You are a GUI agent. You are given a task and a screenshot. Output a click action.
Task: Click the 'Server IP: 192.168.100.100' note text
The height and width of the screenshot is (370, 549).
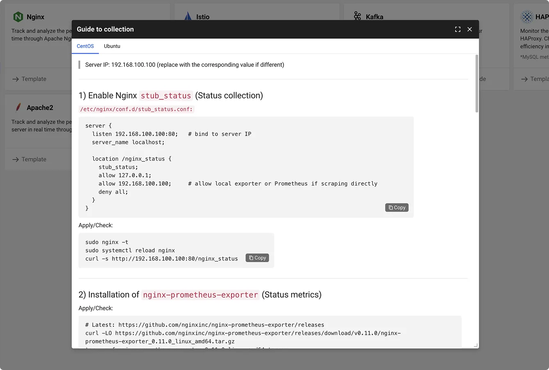coord(185,65)
